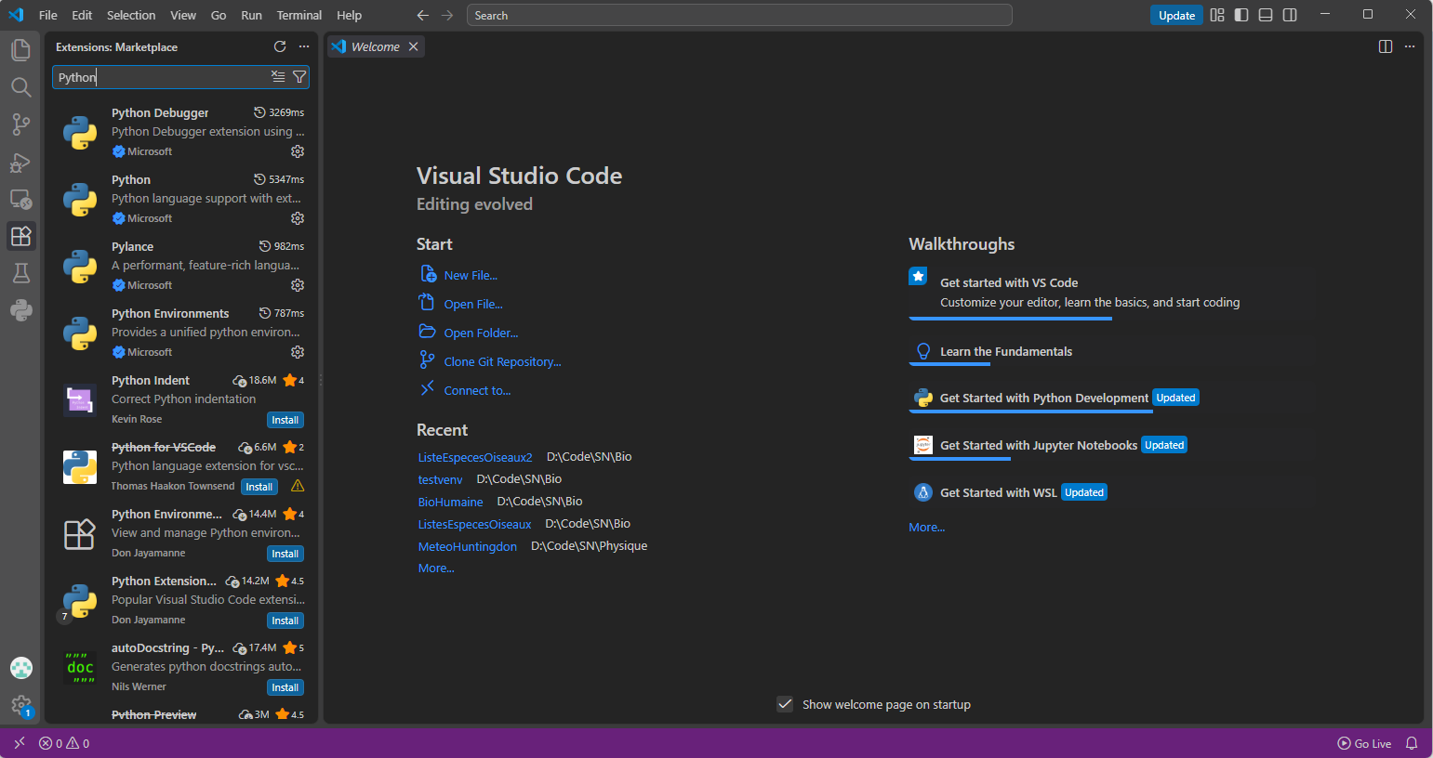This screenshot has height=758, width=1433.
Task: Open the Search view in activity bar
Action: 21,87
